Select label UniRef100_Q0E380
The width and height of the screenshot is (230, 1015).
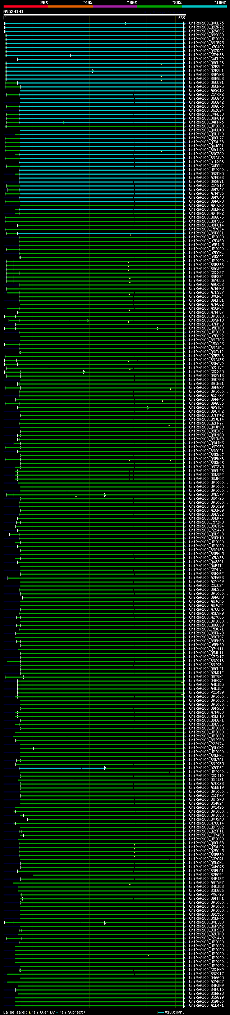click(x=206, y=922)
